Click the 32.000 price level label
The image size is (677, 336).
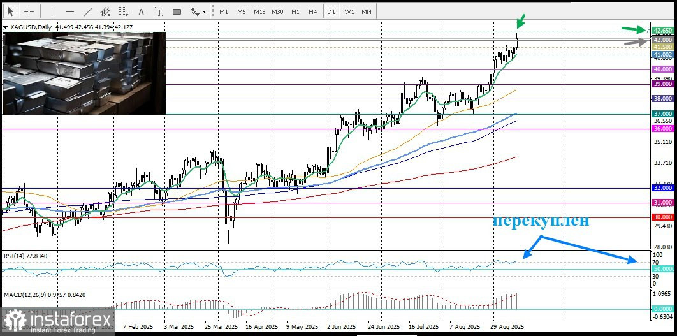point(662,188)
